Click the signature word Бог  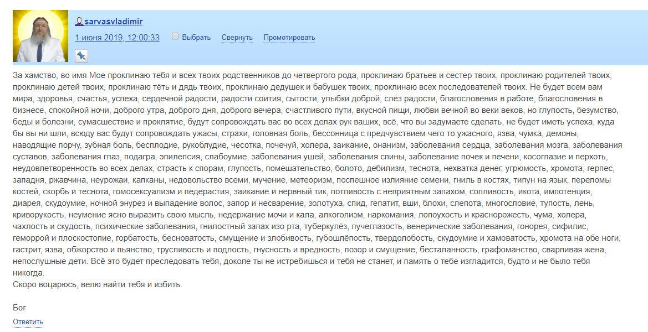(x=19, y=308)
